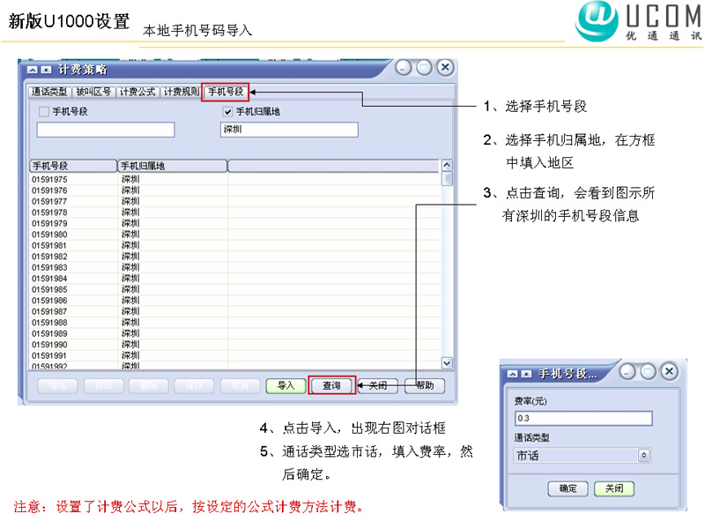Close the 手机号段 dialog with X
The image size is (705, 529).
pyautogui.click(x=669, y=372)
